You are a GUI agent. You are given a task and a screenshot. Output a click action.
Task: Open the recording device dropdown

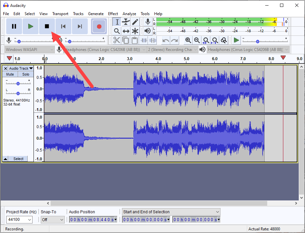105,50
